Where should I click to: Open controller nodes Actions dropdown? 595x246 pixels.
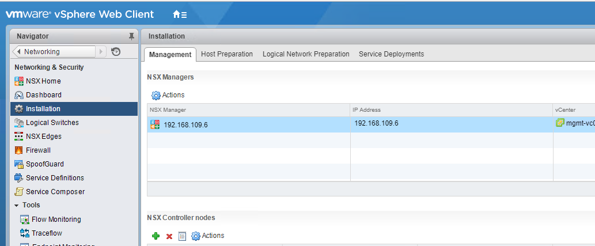(x=208, y=236)
